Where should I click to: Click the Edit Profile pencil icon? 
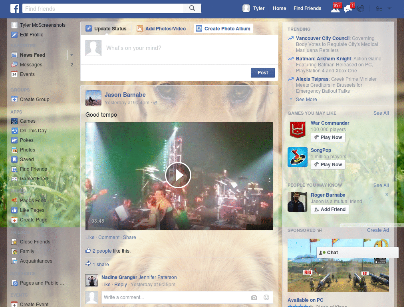(x=14, y=35)
